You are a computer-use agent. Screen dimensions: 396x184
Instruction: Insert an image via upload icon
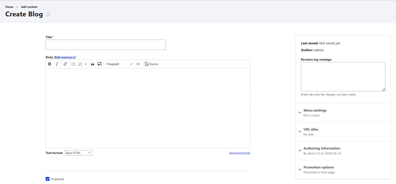pyautogui.click(x=100, y=64)
